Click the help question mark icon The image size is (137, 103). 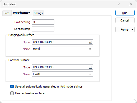(x=119, y=4)
